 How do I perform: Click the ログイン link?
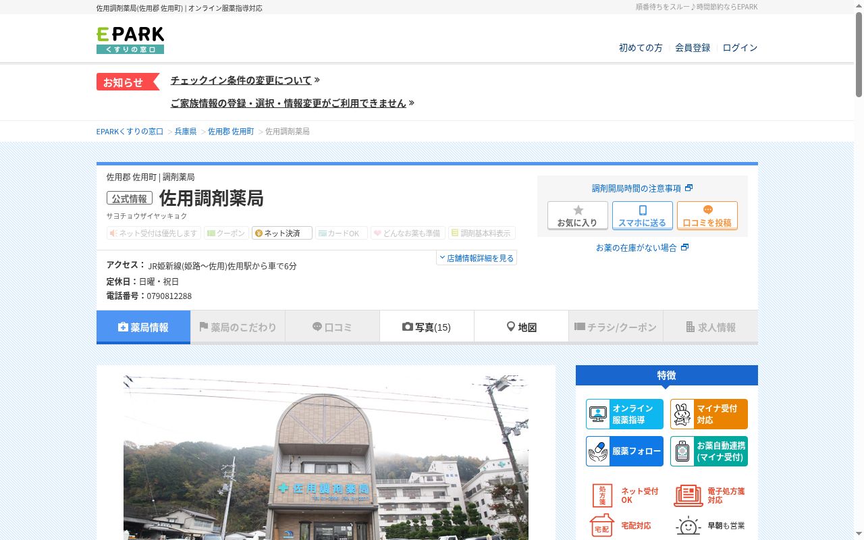tap(740, 48)
